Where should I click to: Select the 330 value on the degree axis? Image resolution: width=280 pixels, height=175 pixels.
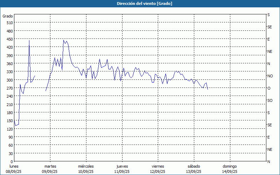[10, 72]
